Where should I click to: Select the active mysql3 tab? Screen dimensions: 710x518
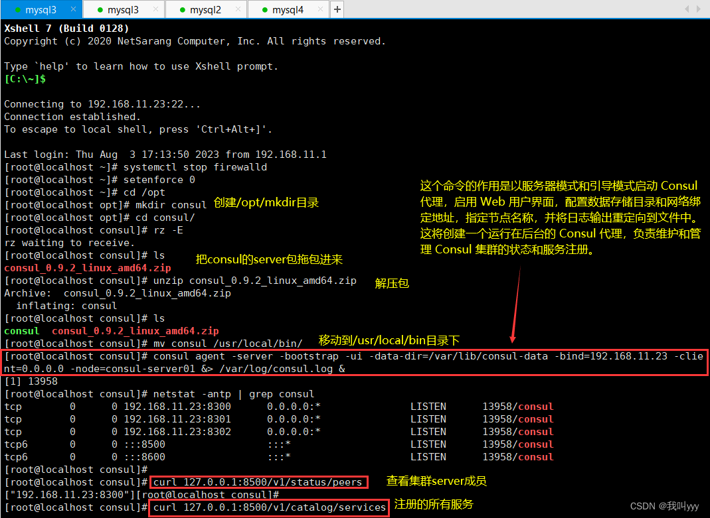pyautogui.click(x=40, y=9)
